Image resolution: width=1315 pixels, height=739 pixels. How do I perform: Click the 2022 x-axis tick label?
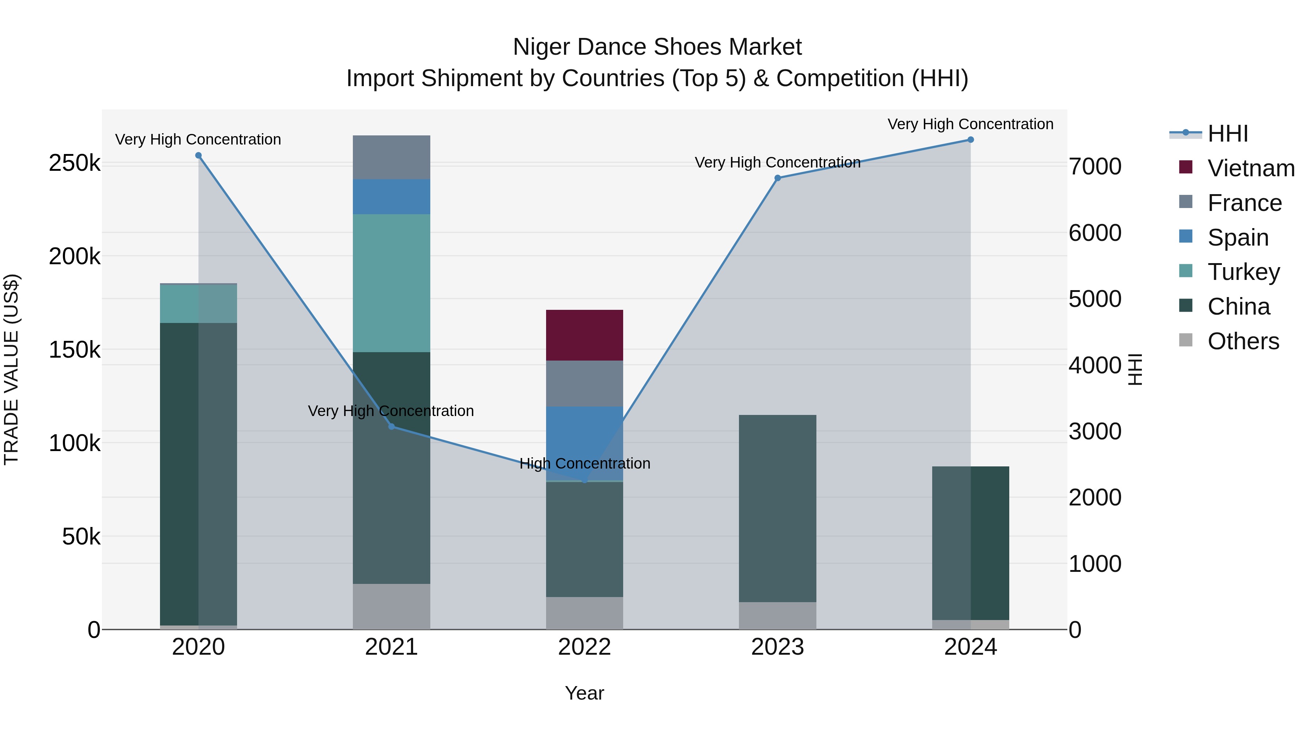pos(584,647)
